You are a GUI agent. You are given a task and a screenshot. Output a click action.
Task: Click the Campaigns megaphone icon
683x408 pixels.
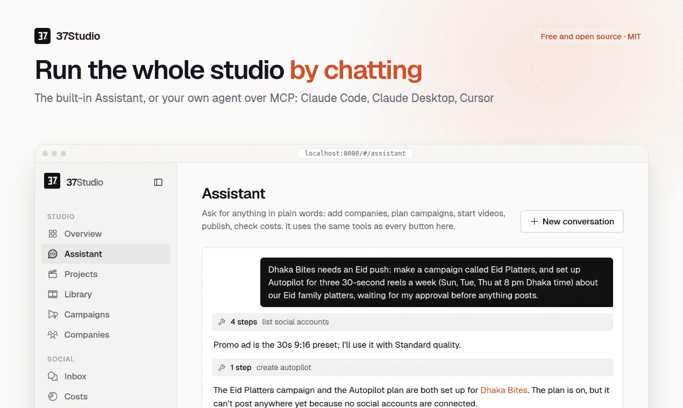(x=53, y=315)
